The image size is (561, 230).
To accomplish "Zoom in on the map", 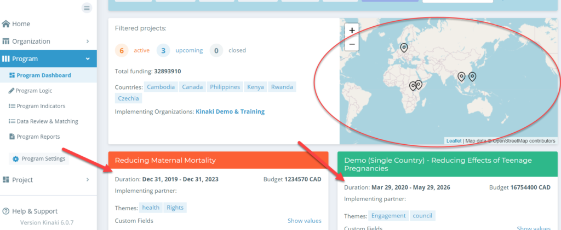I will click(352, 30).
